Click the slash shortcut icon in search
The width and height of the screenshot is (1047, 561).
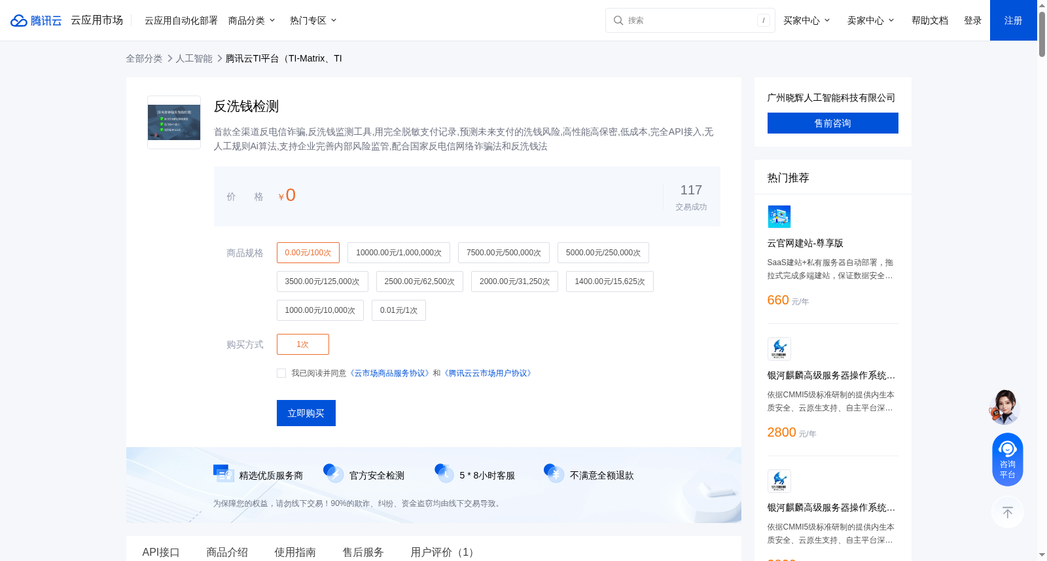(x=763, y=20)
